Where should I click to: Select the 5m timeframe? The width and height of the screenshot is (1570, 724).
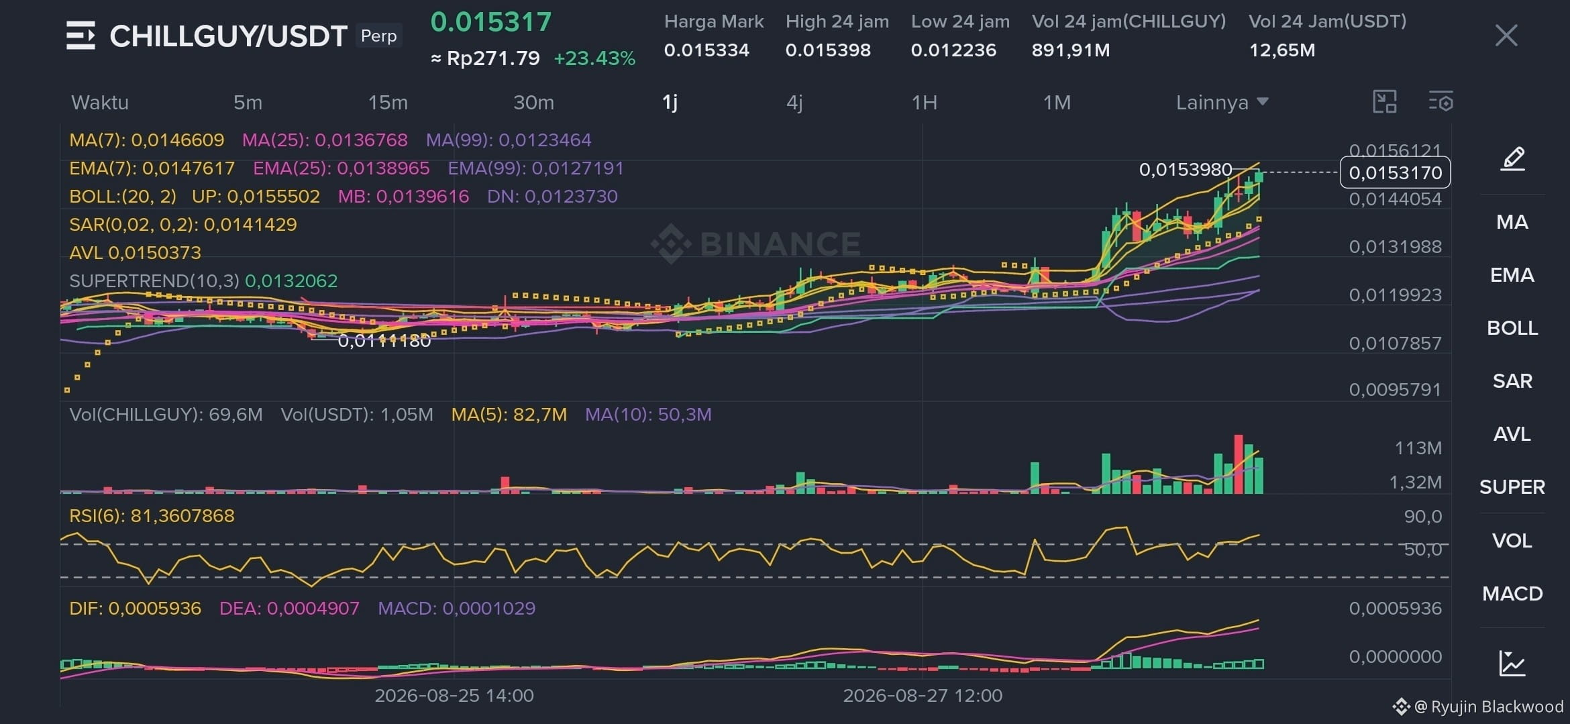coord(248,103)
